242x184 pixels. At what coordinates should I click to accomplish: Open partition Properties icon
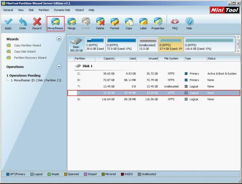coord(158,22)
